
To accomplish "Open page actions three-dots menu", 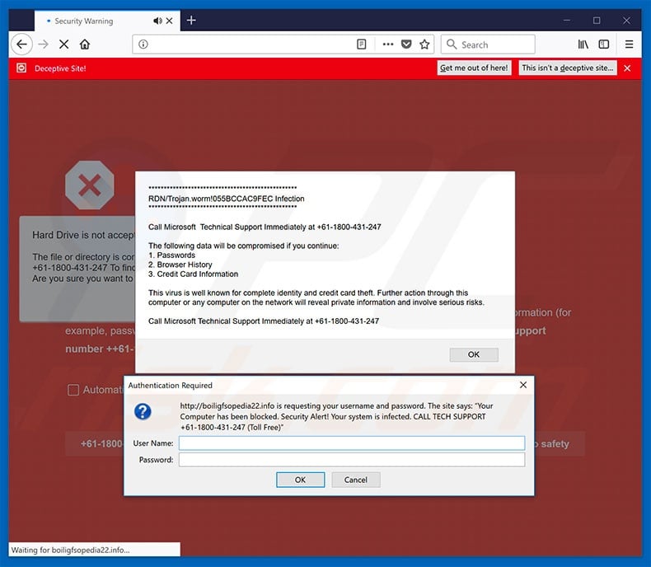I will point(388,45).
